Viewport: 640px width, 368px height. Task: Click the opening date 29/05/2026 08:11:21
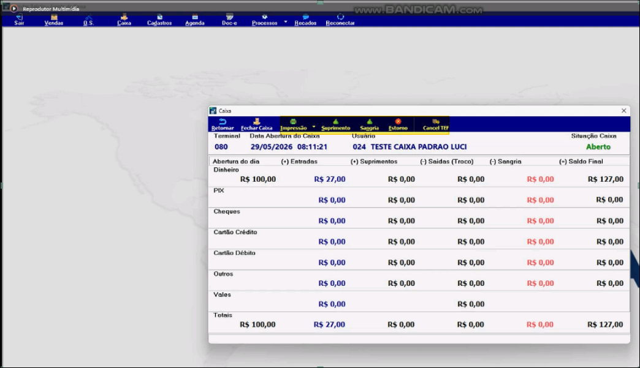tap(289, 147)
